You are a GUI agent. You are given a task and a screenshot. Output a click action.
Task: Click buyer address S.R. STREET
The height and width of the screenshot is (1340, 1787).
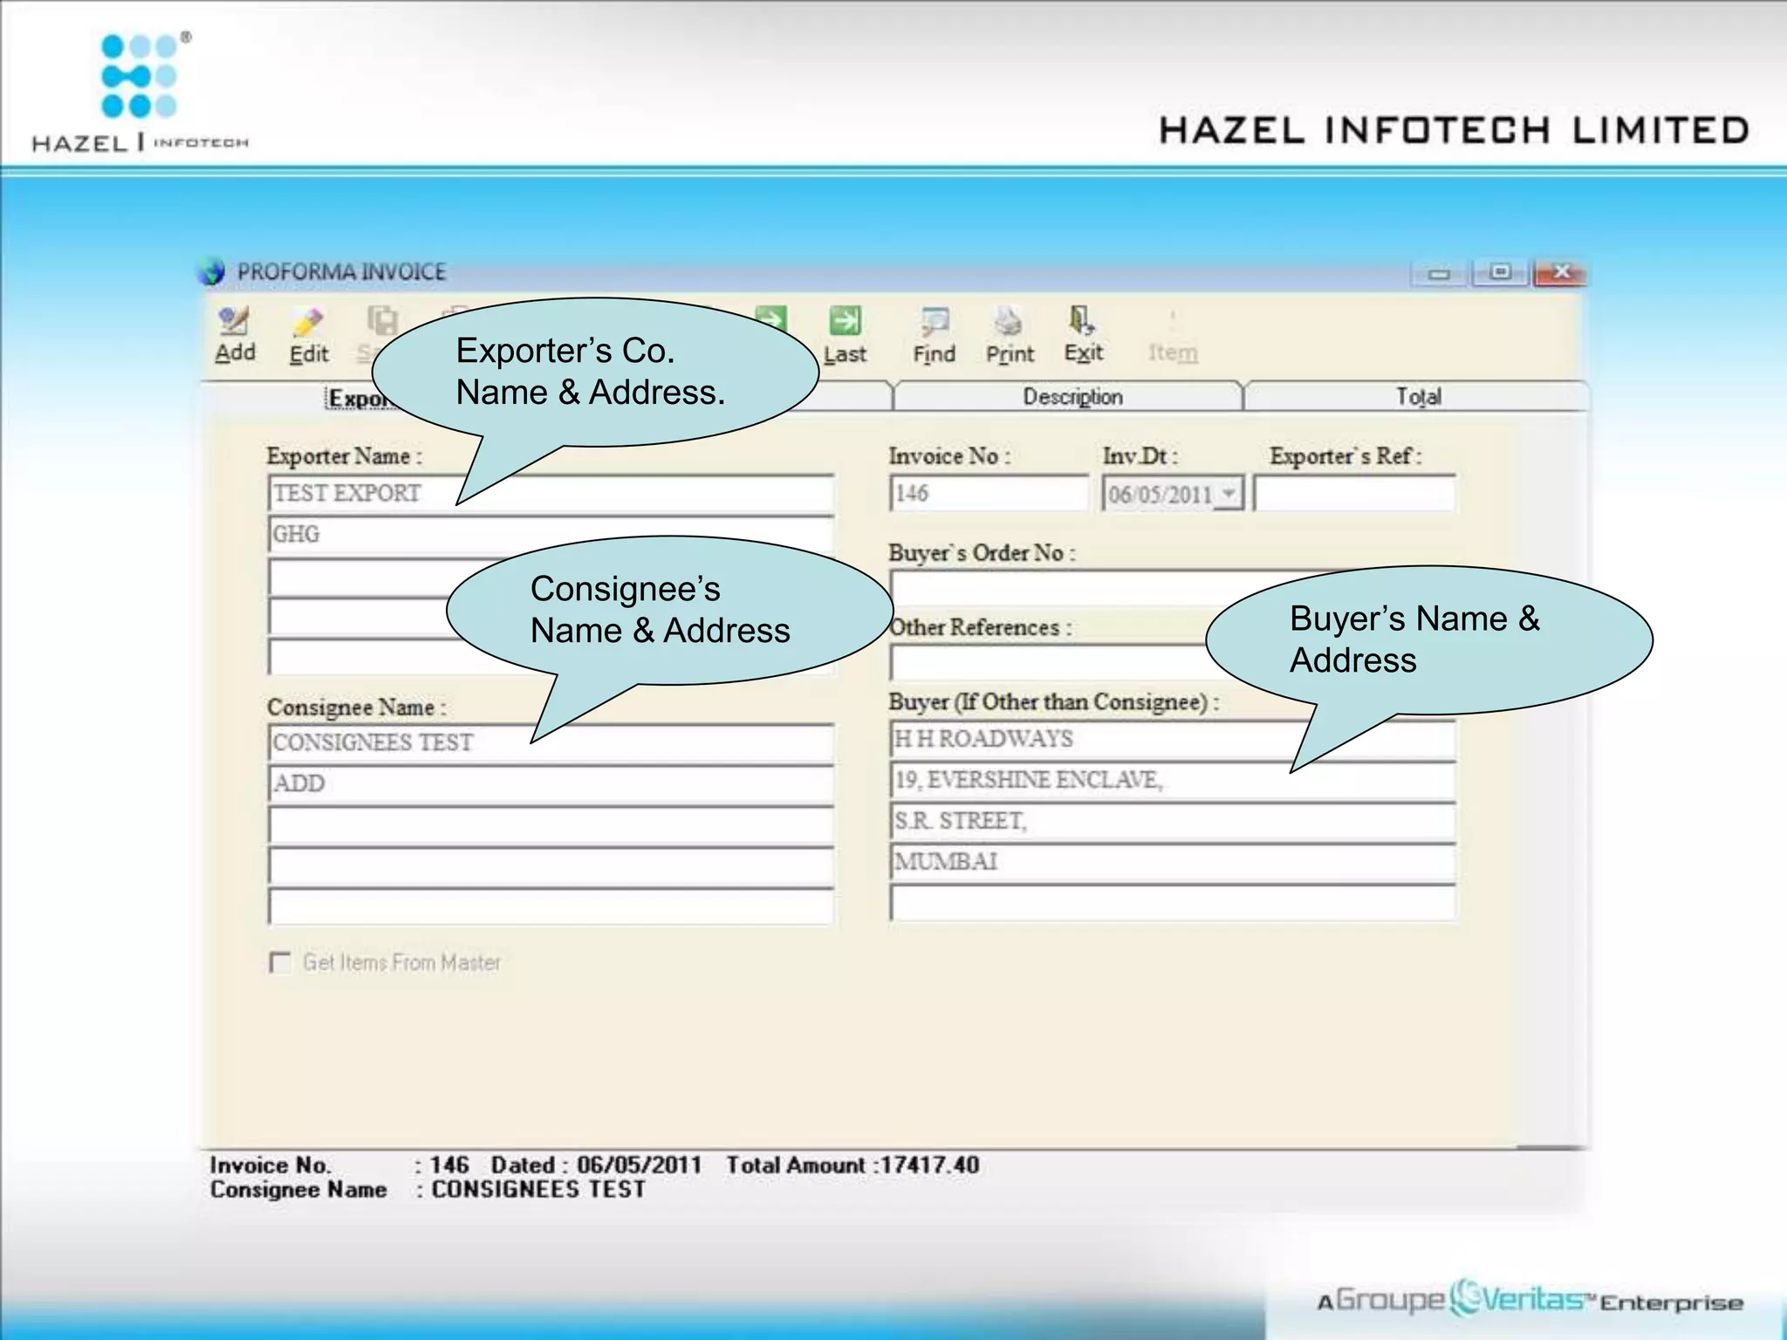pos(1173,821)
